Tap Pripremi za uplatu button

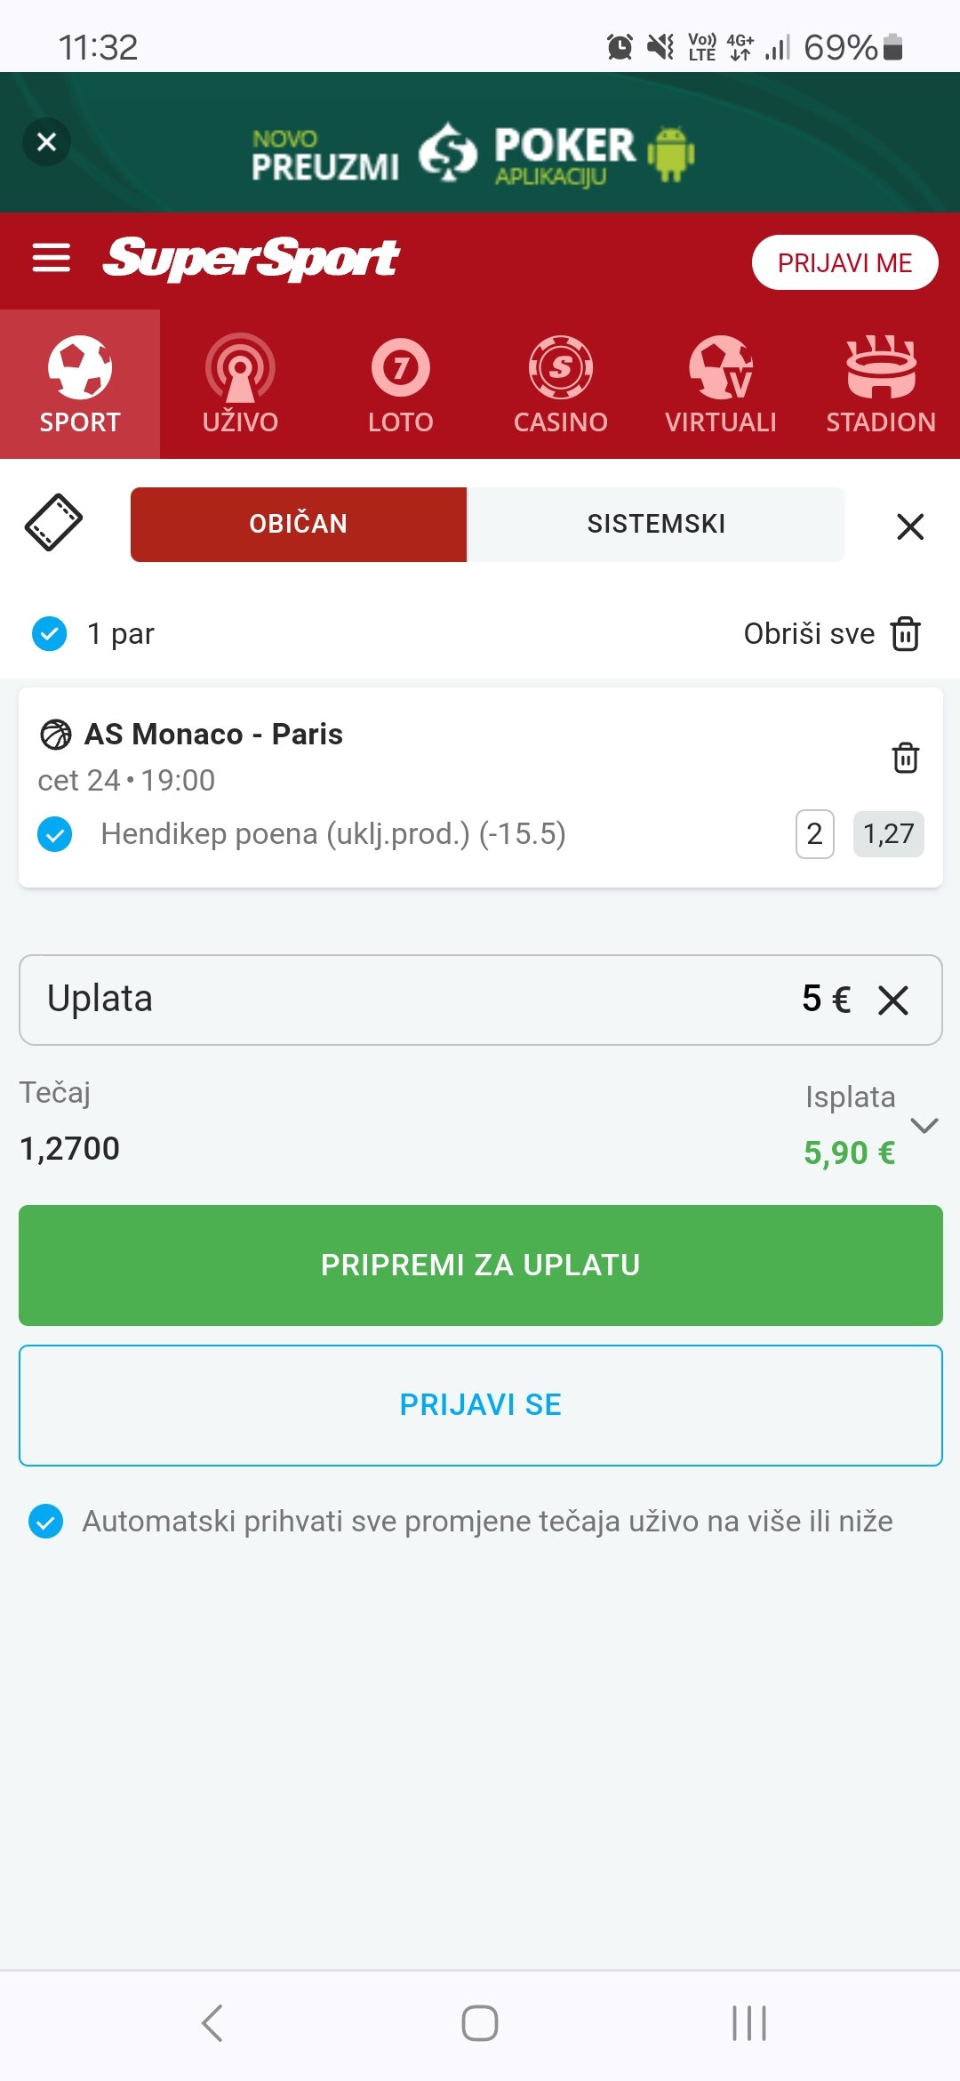click(480, 1265)
